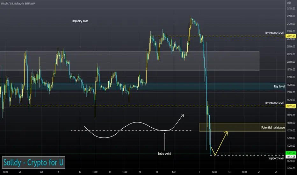
Task: Click the '17' date on time axis
Action: pos(110,172)
